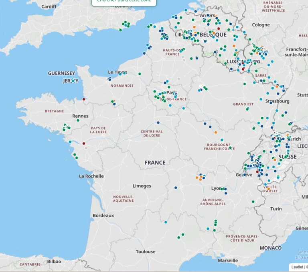Viewport: 308px width, 272px height.
Task: Select the dark red marker near Pays de la Loire
Action: pyautogui.click(x=84, y=143)
